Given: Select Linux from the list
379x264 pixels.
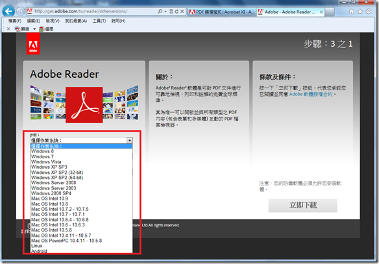Looking at the screenshot, I should tap(82, 246).
